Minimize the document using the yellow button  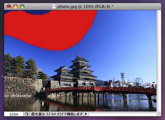point(16,7)
